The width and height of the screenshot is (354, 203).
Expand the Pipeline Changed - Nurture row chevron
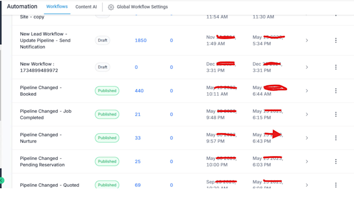pos(307,138)
